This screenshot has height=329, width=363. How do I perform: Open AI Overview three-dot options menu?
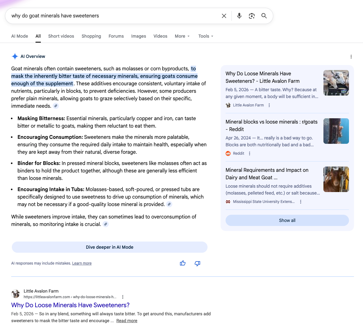[x=351, y=57]
